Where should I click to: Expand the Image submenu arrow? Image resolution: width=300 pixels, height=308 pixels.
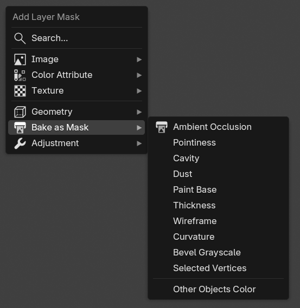pos(139,60)
